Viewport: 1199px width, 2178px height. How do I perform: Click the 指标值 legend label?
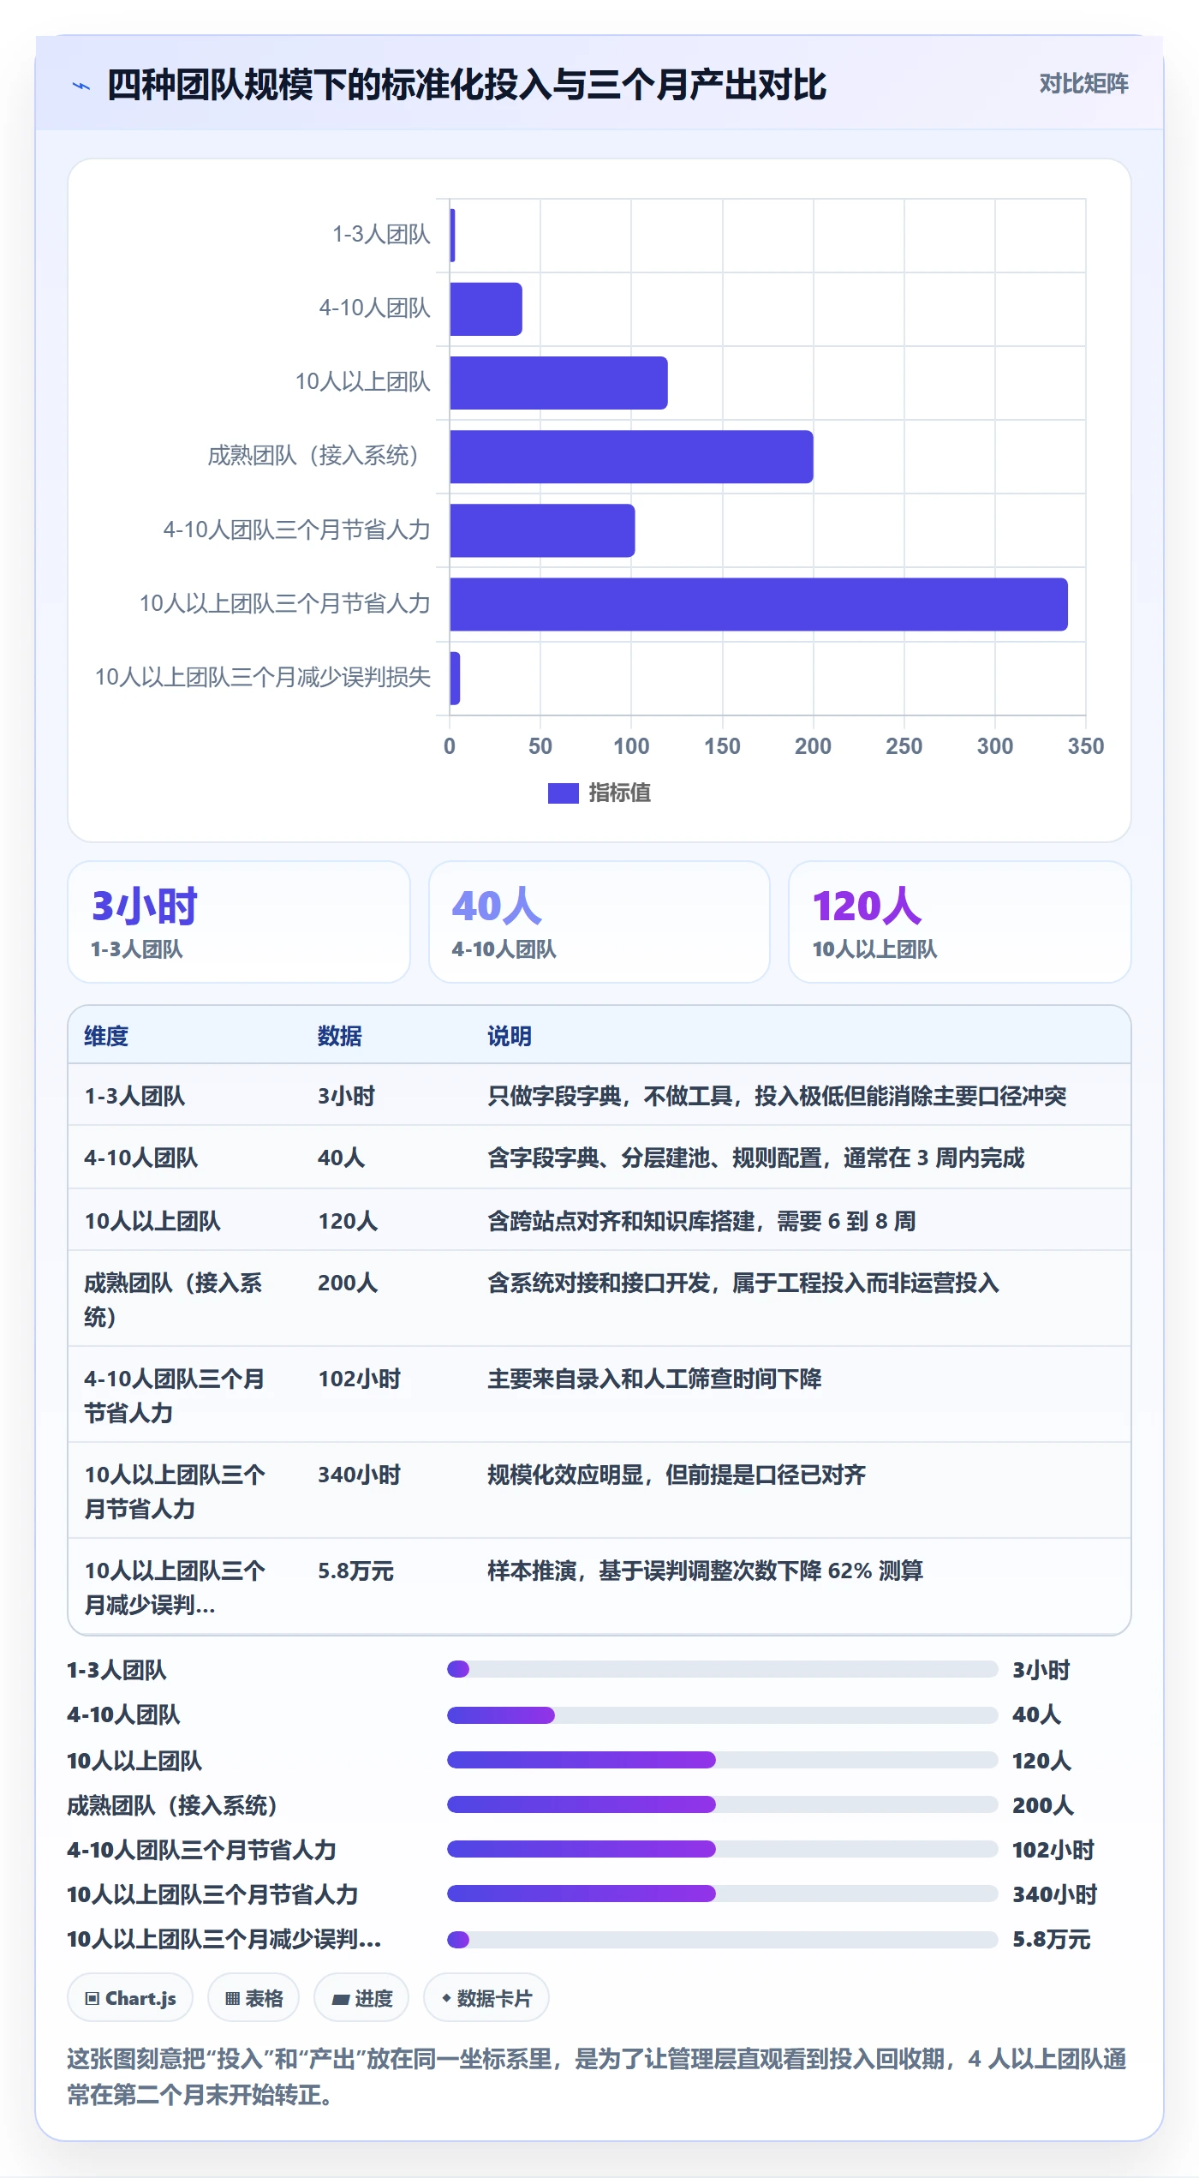click(619, 793)
